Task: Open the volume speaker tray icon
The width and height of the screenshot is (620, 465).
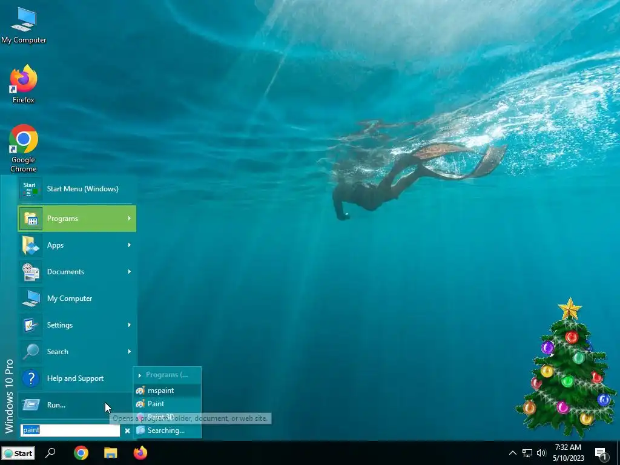Action: coord(541,453)
